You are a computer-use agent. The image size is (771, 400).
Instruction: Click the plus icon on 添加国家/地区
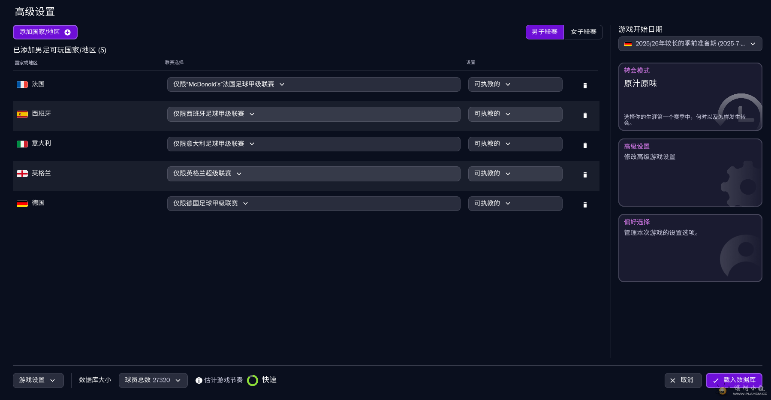(67, 32)
